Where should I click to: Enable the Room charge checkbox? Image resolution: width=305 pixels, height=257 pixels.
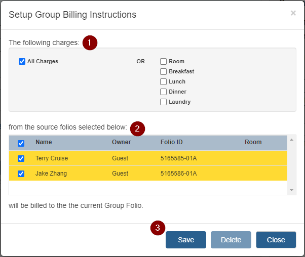[164, 62]
